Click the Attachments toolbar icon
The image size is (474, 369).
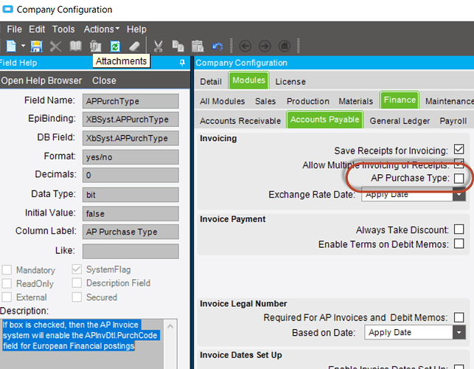click(95, 46)
